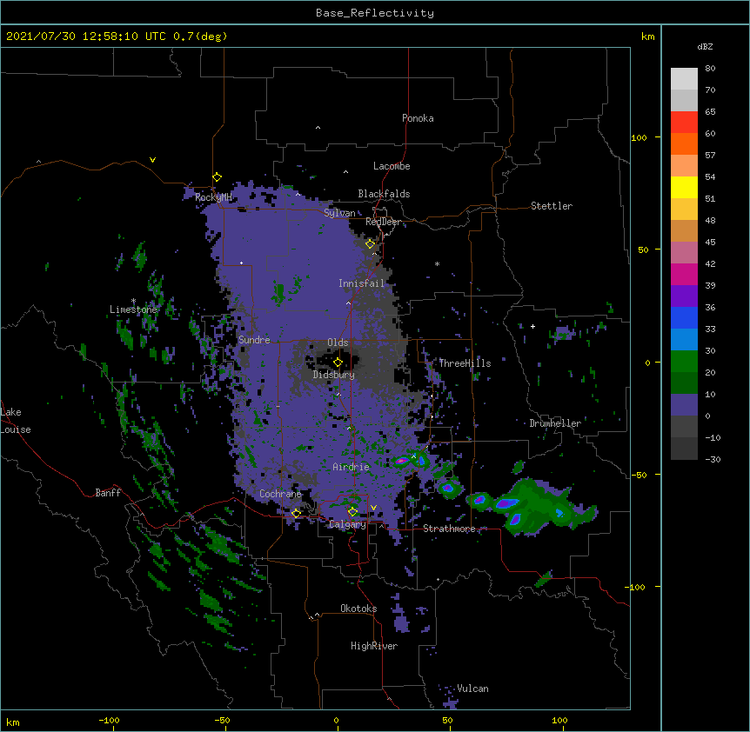This screenshot has width=750, height=732.
Task: Select the orange 57-60 dBZ legend swatch
Action: [684, 144]
